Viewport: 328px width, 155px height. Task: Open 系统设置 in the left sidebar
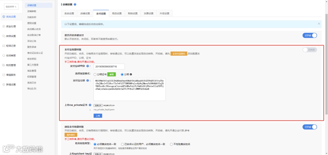click(x=11, y=17)
